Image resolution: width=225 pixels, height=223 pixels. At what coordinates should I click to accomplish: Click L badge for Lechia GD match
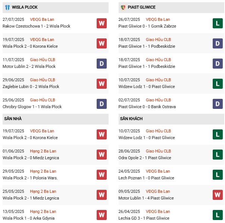click(x=218, y=215)
